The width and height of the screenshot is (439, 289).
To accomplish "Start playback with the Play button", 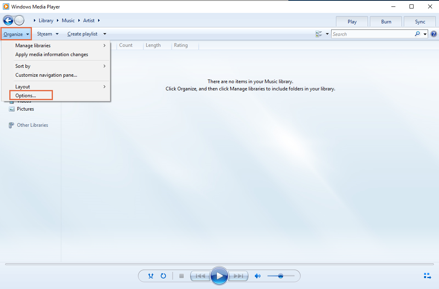I will (x=219, y=276).
